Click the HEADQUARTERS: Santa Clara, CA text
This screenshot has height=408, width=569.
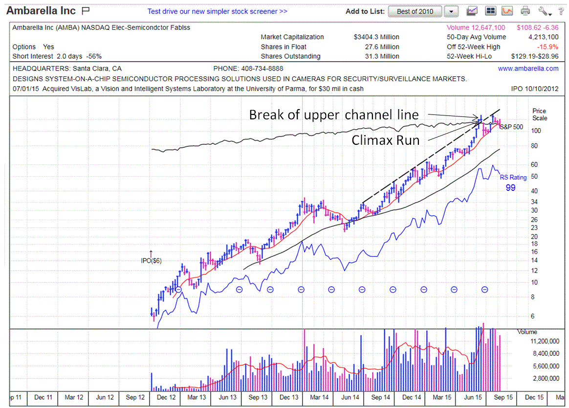point(67,68)
